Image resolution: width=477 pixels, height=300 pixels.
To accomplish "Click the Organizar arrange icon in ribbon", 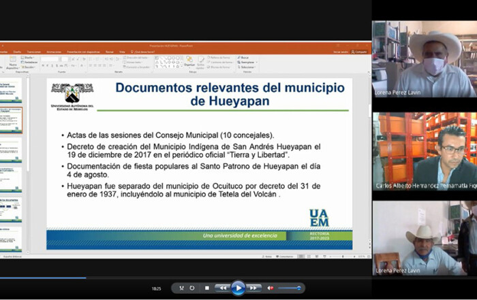I will (189, 62).
